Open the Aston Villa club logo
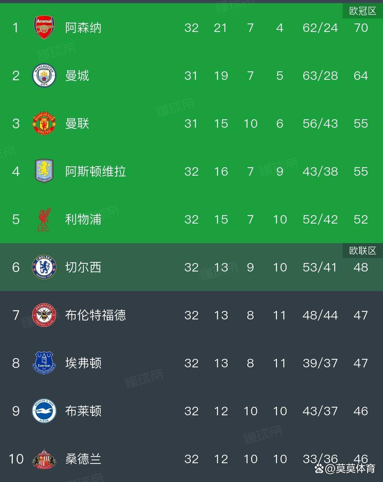383x482 pixels. [x=44, y=171]
